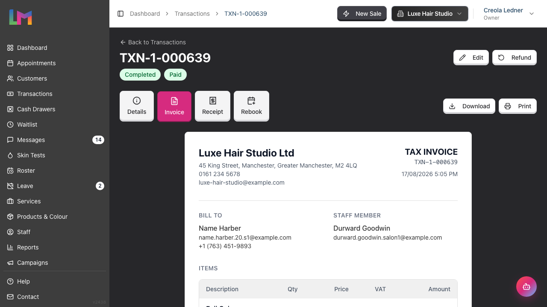Image resolution: width=547 pixels, height=307 pixels.
Task: Click the Appointments calendar icon
Action: (x=10, y=63)
